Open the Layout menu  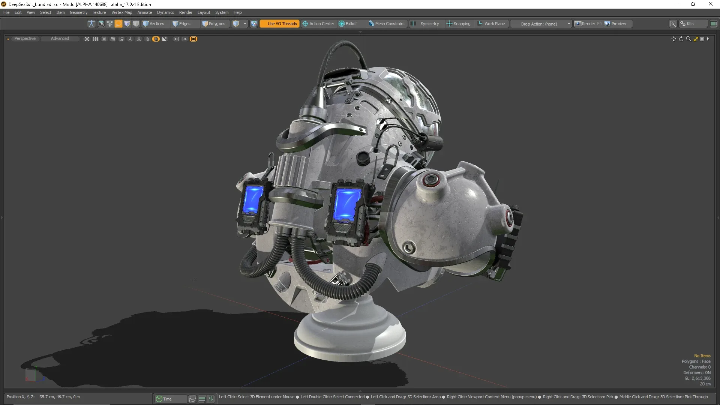204,12
